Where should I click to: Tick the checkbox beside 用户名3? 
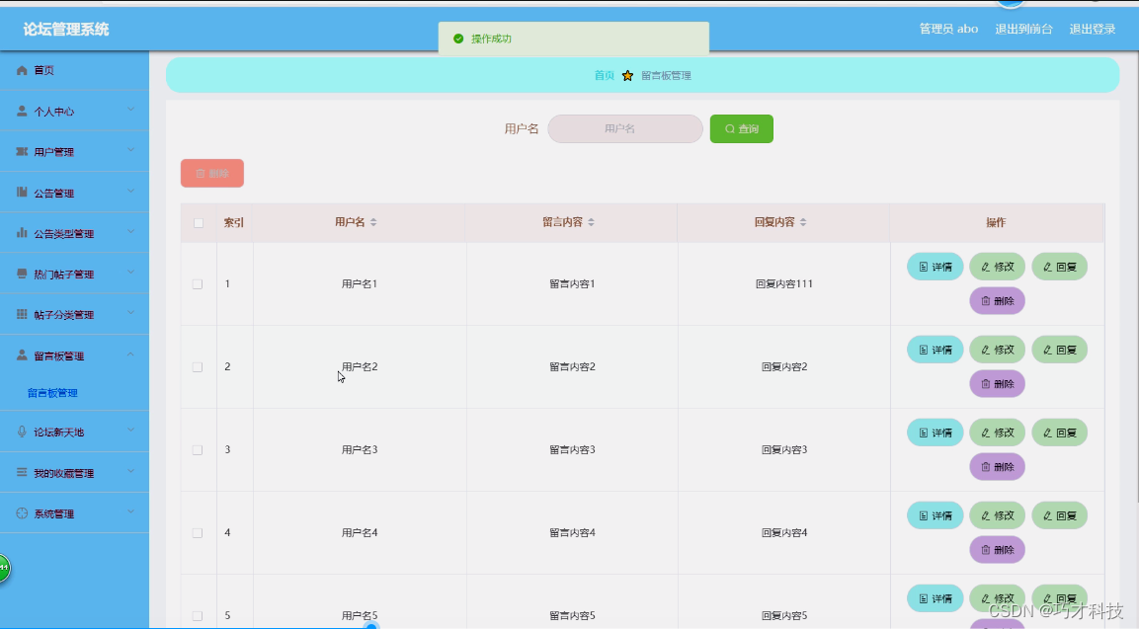click(x=198, y=449)
